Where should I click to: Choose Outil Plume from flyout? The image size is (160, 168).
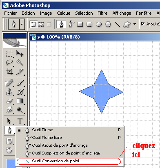click(x=70, y=130)
